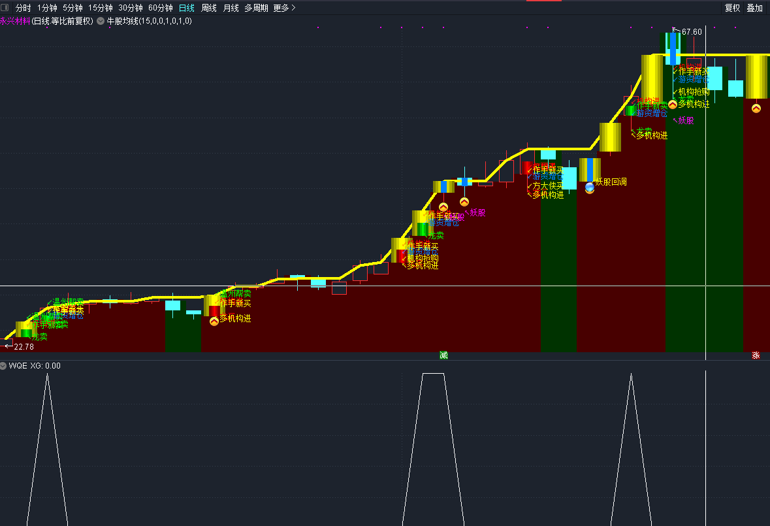This screenshot has height=526, width=770.
Task: Click the up-arrow signal icon under the far-right yellow candle
Action: (x=756, y=108)
